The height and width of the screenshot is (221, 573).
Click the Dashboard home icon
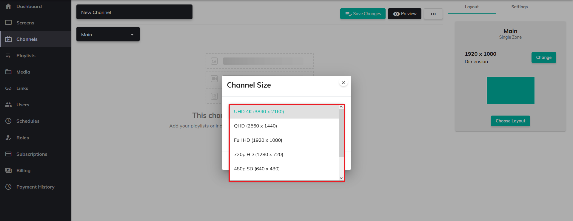pyautogui.click(x=8, y=6)
